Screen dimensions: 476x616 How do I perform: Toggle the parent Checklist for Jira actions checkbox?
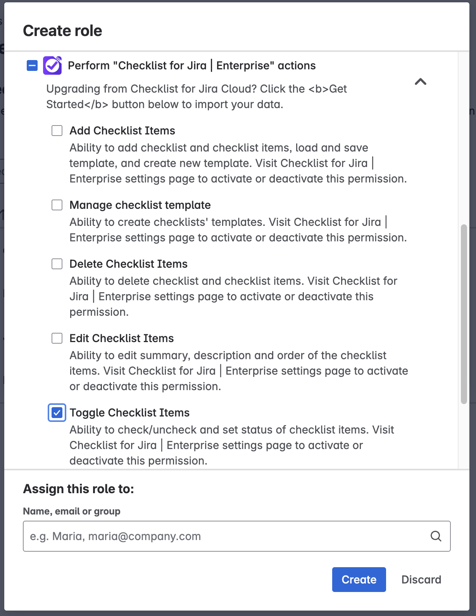(32, 65)
